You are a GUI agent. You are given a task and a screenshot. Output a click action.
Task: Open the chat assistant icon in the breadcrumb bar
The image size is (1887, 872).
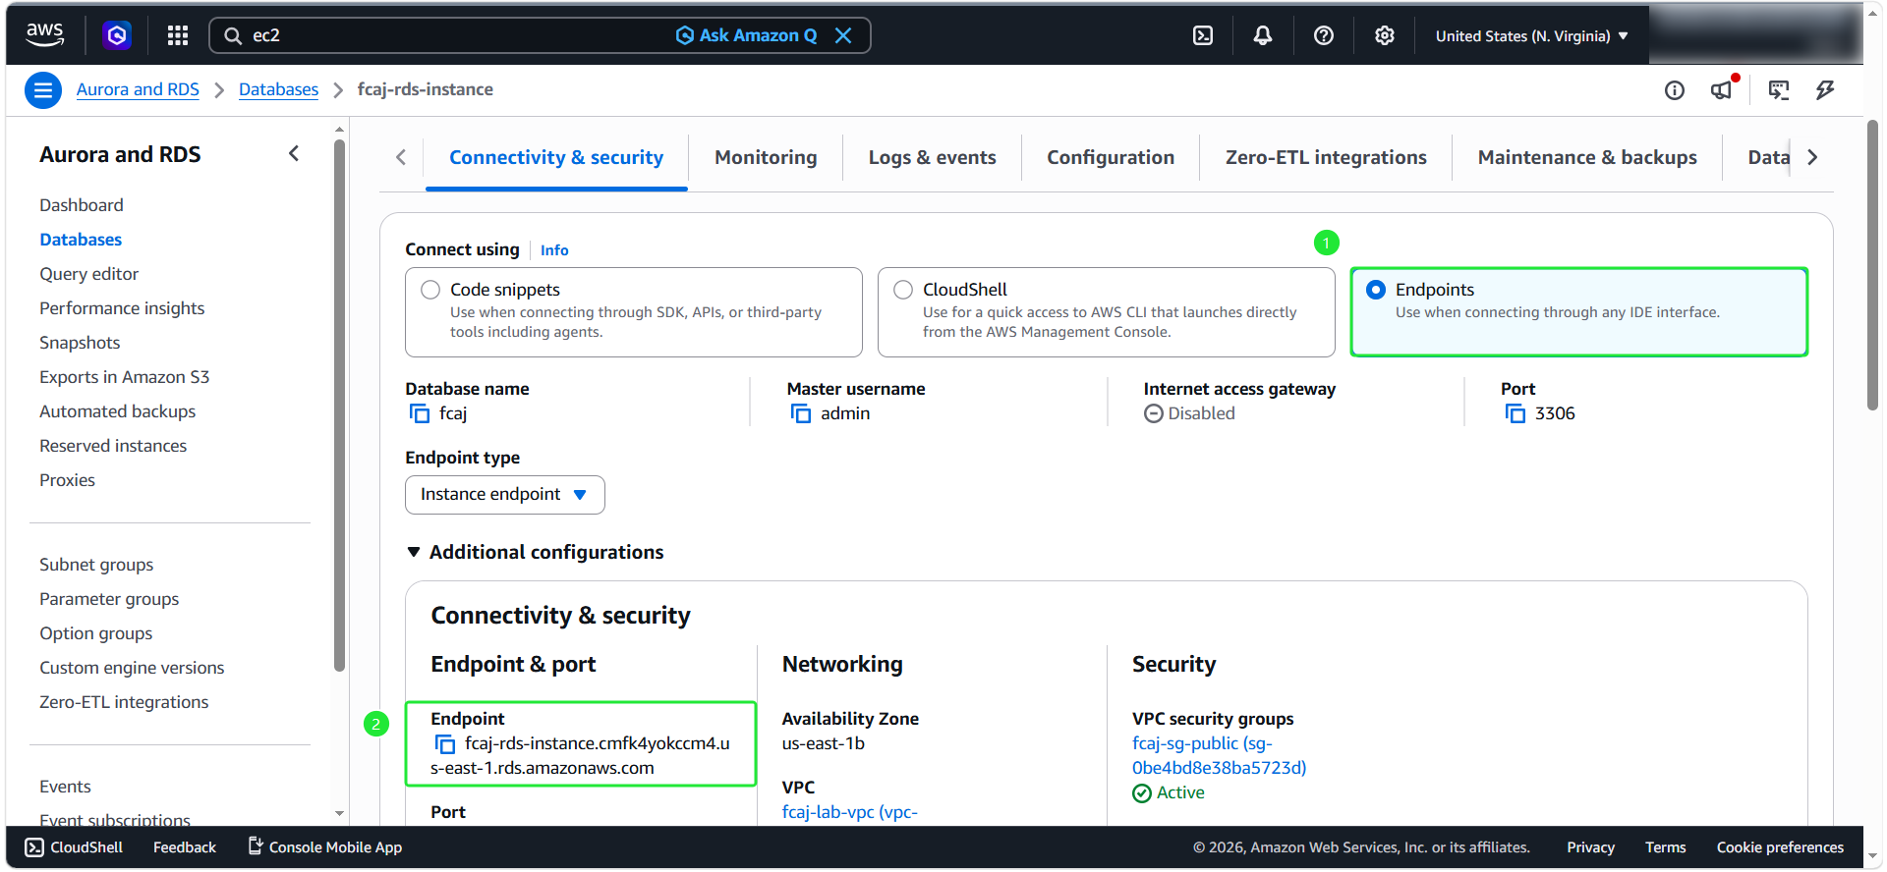tap(1779, 90)
